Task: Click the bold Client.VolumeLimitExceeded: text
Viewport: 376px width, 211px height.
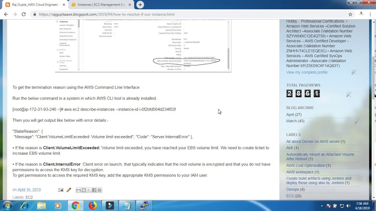Action: tap(72, 148)
